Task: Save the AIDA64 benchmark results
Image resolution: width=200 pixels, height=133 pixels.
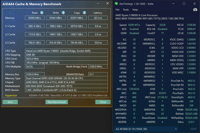Action: pos(10,102)
